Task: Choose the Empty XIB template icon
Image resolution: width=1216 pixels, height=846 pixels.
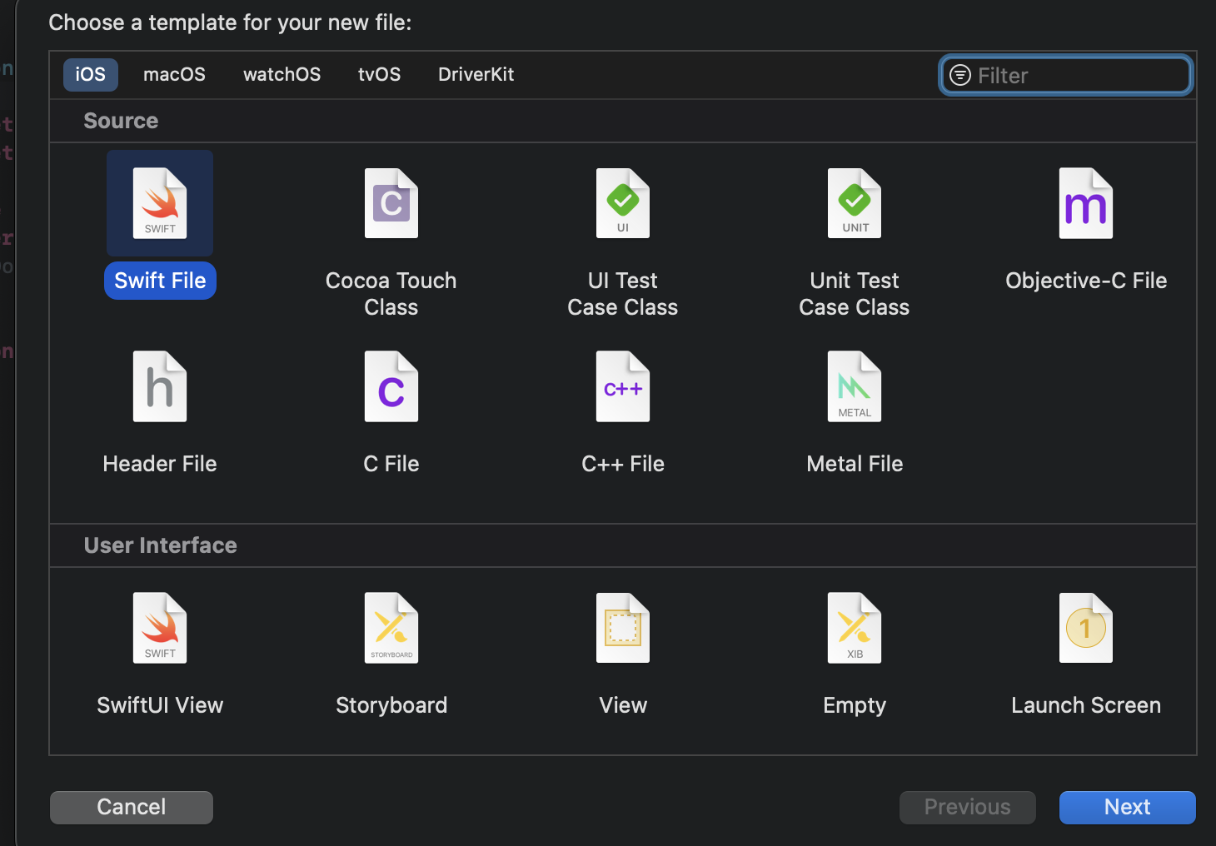Action: pos(855,628)
